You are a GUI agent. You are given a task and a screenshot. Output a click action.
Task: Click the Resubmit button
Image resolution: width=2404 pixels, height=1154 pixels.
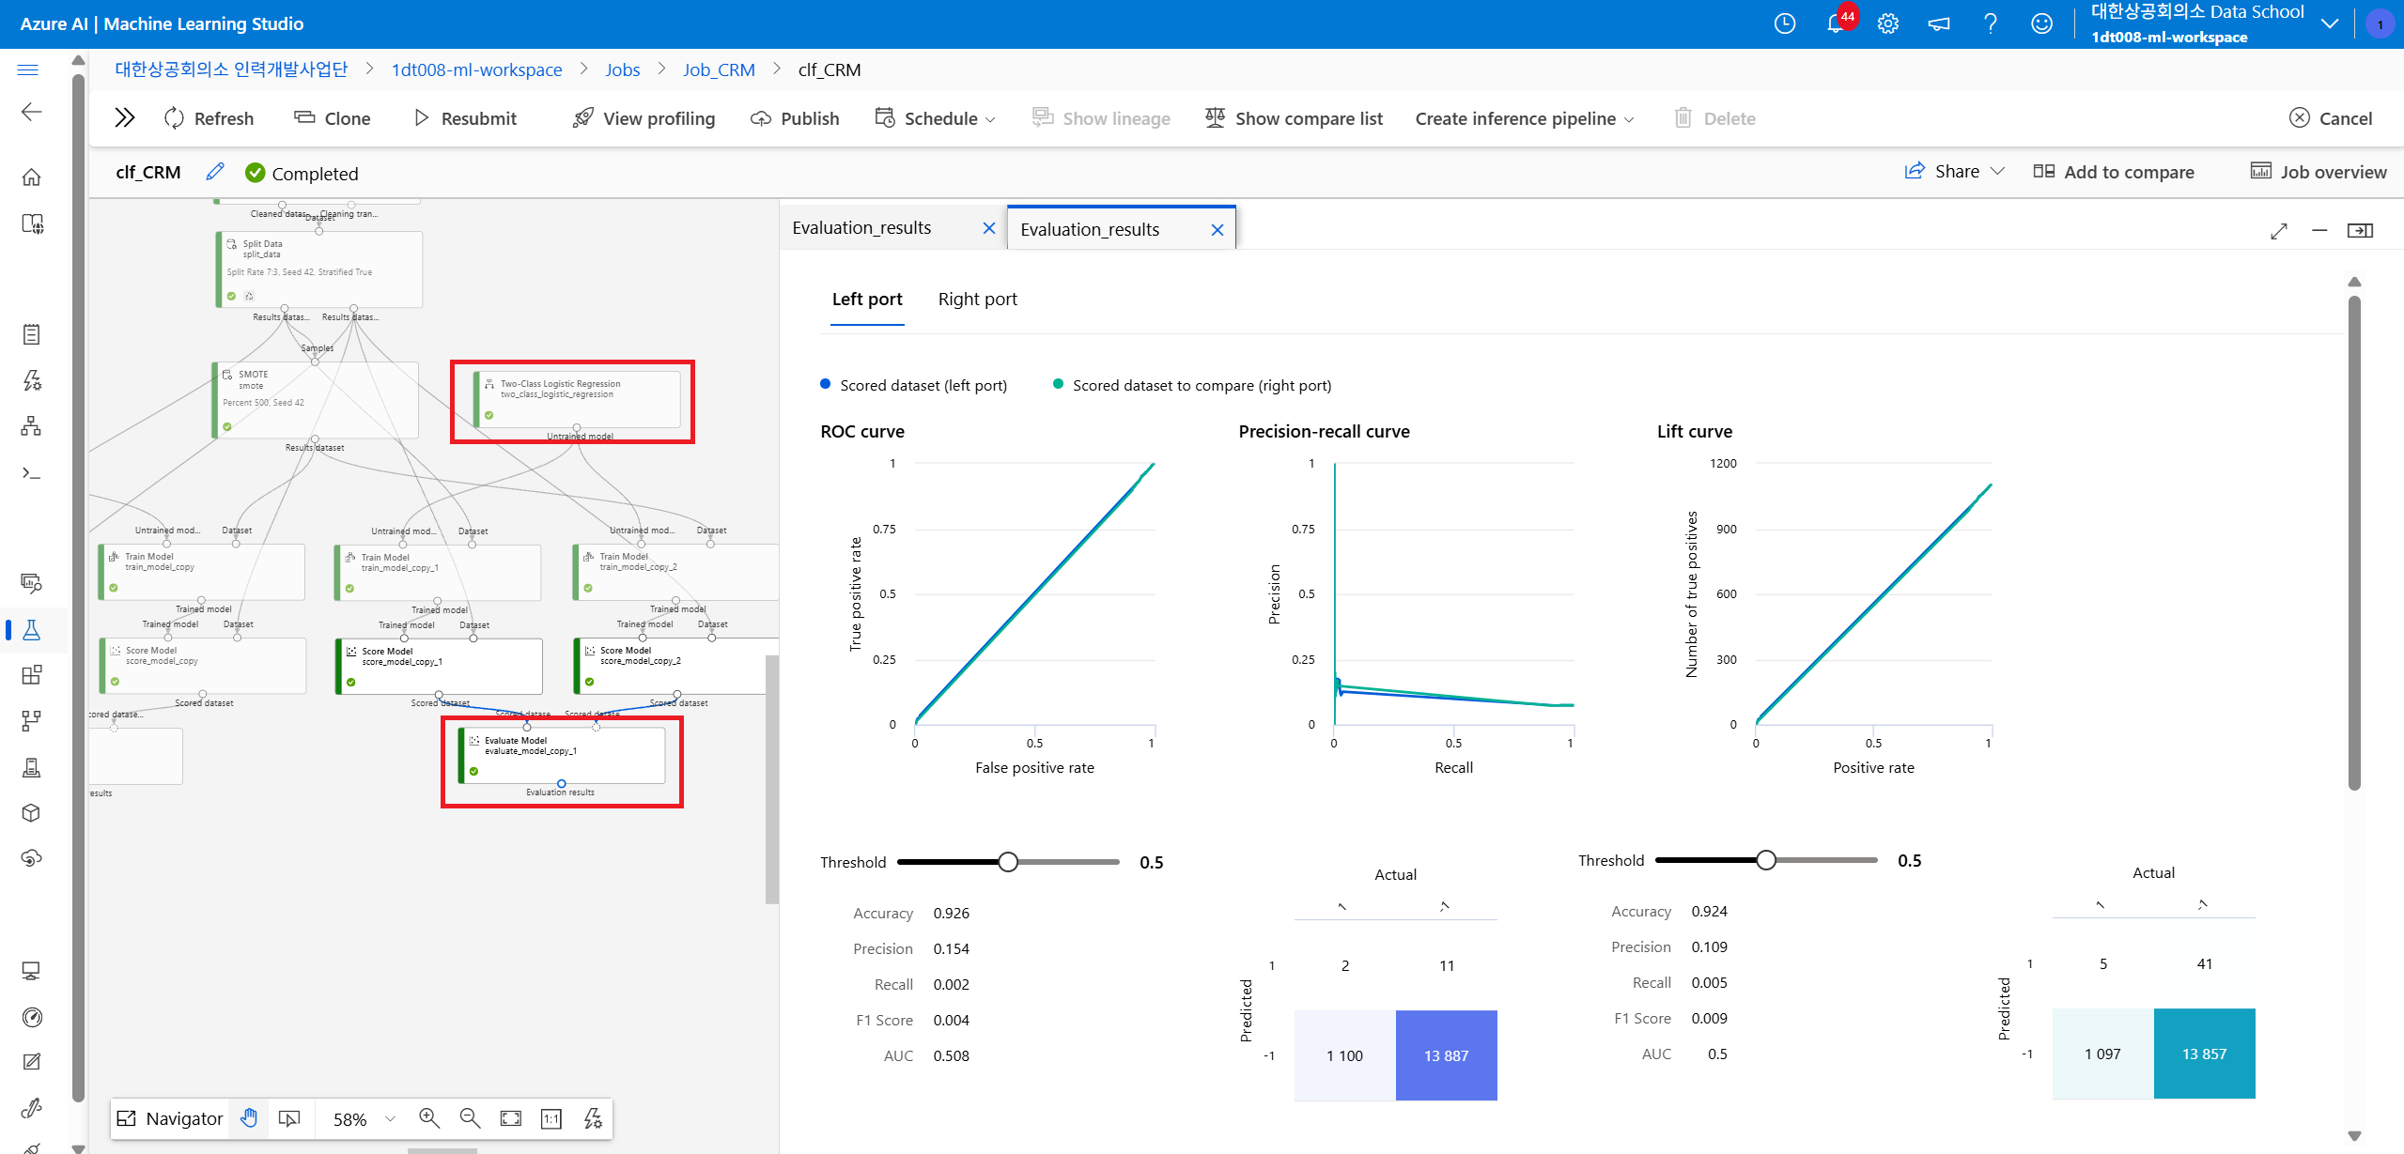[x=466, y=118]
